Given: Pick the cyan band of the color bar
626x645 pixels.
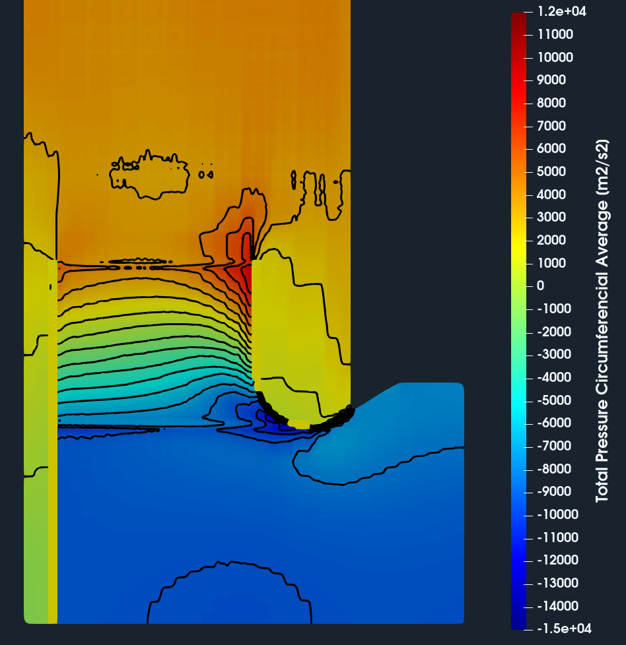Looking at the screenshot, I should (520, 396).
